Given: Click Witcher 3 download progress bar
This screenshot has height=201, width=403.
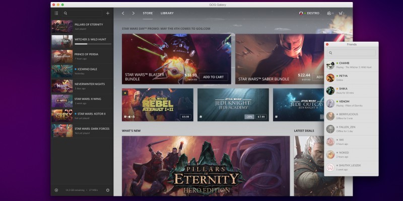Looking at the screenshot, I should [x=93, y=44].
